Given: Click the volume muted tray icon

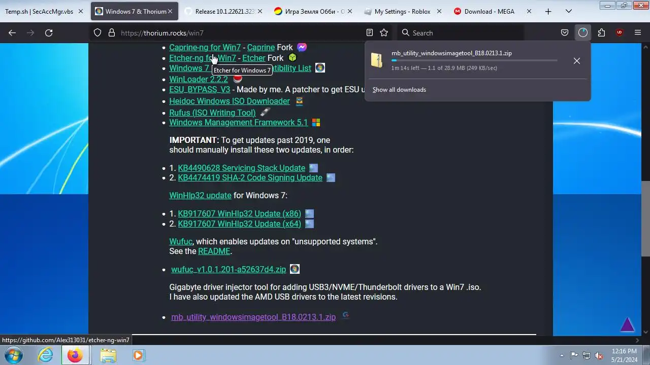Looking at the screenshot, I should click(599, 355).
